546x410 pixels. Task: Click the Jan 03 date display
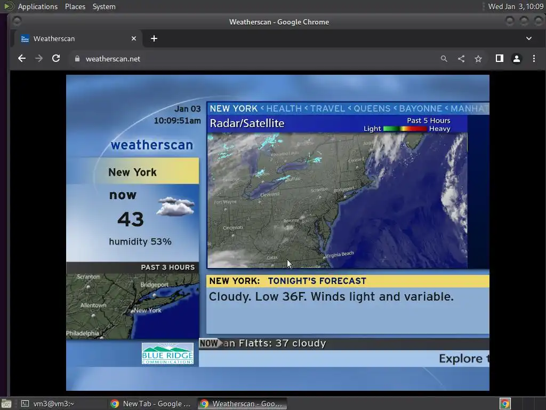click(x=187, y=109)
